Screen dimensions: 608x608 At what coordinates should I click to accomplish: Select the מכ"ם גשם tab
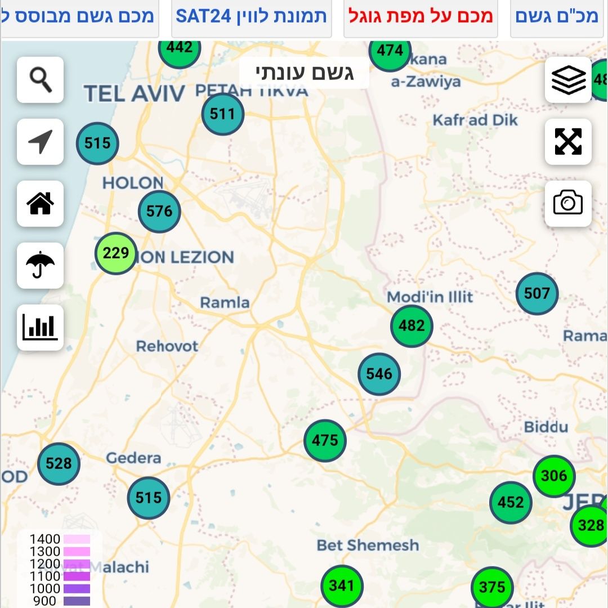click(557, 16)
